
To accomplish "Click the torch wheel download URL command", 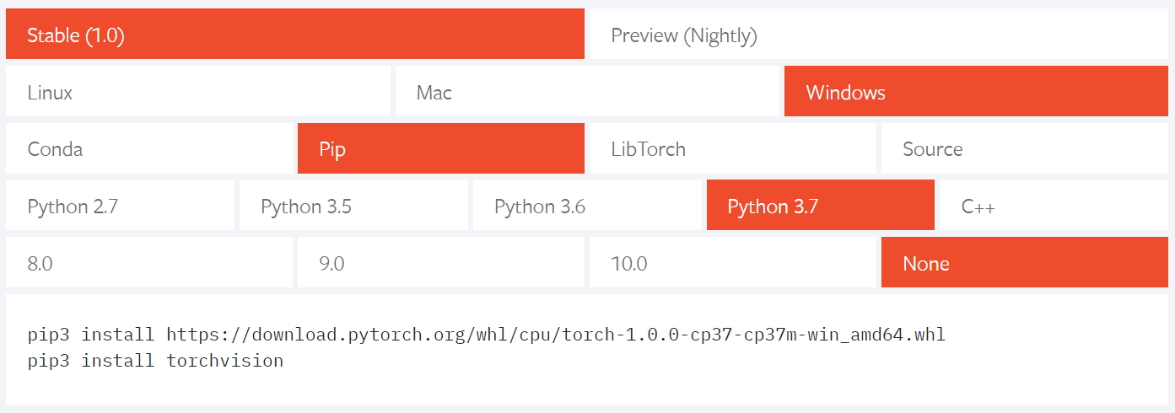I will (555, 335).
